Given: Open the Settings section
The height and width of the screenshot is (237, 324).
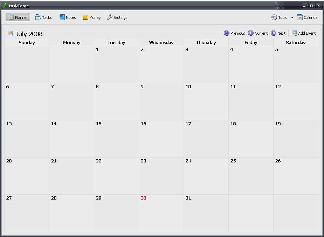Looking at the screenshot, I should point(117,18).
